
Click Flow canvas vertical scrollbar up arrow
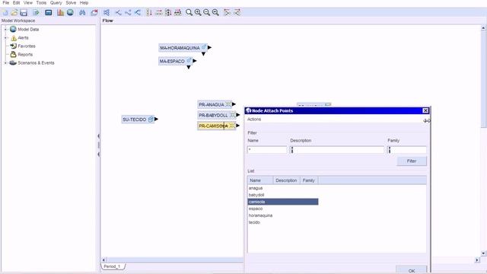click(x=483, y=28)
